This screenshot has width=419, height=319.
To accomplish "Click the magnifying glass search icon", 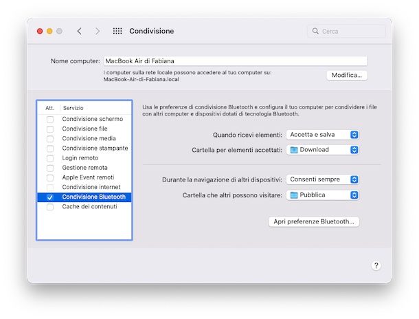I will [315, 31].
